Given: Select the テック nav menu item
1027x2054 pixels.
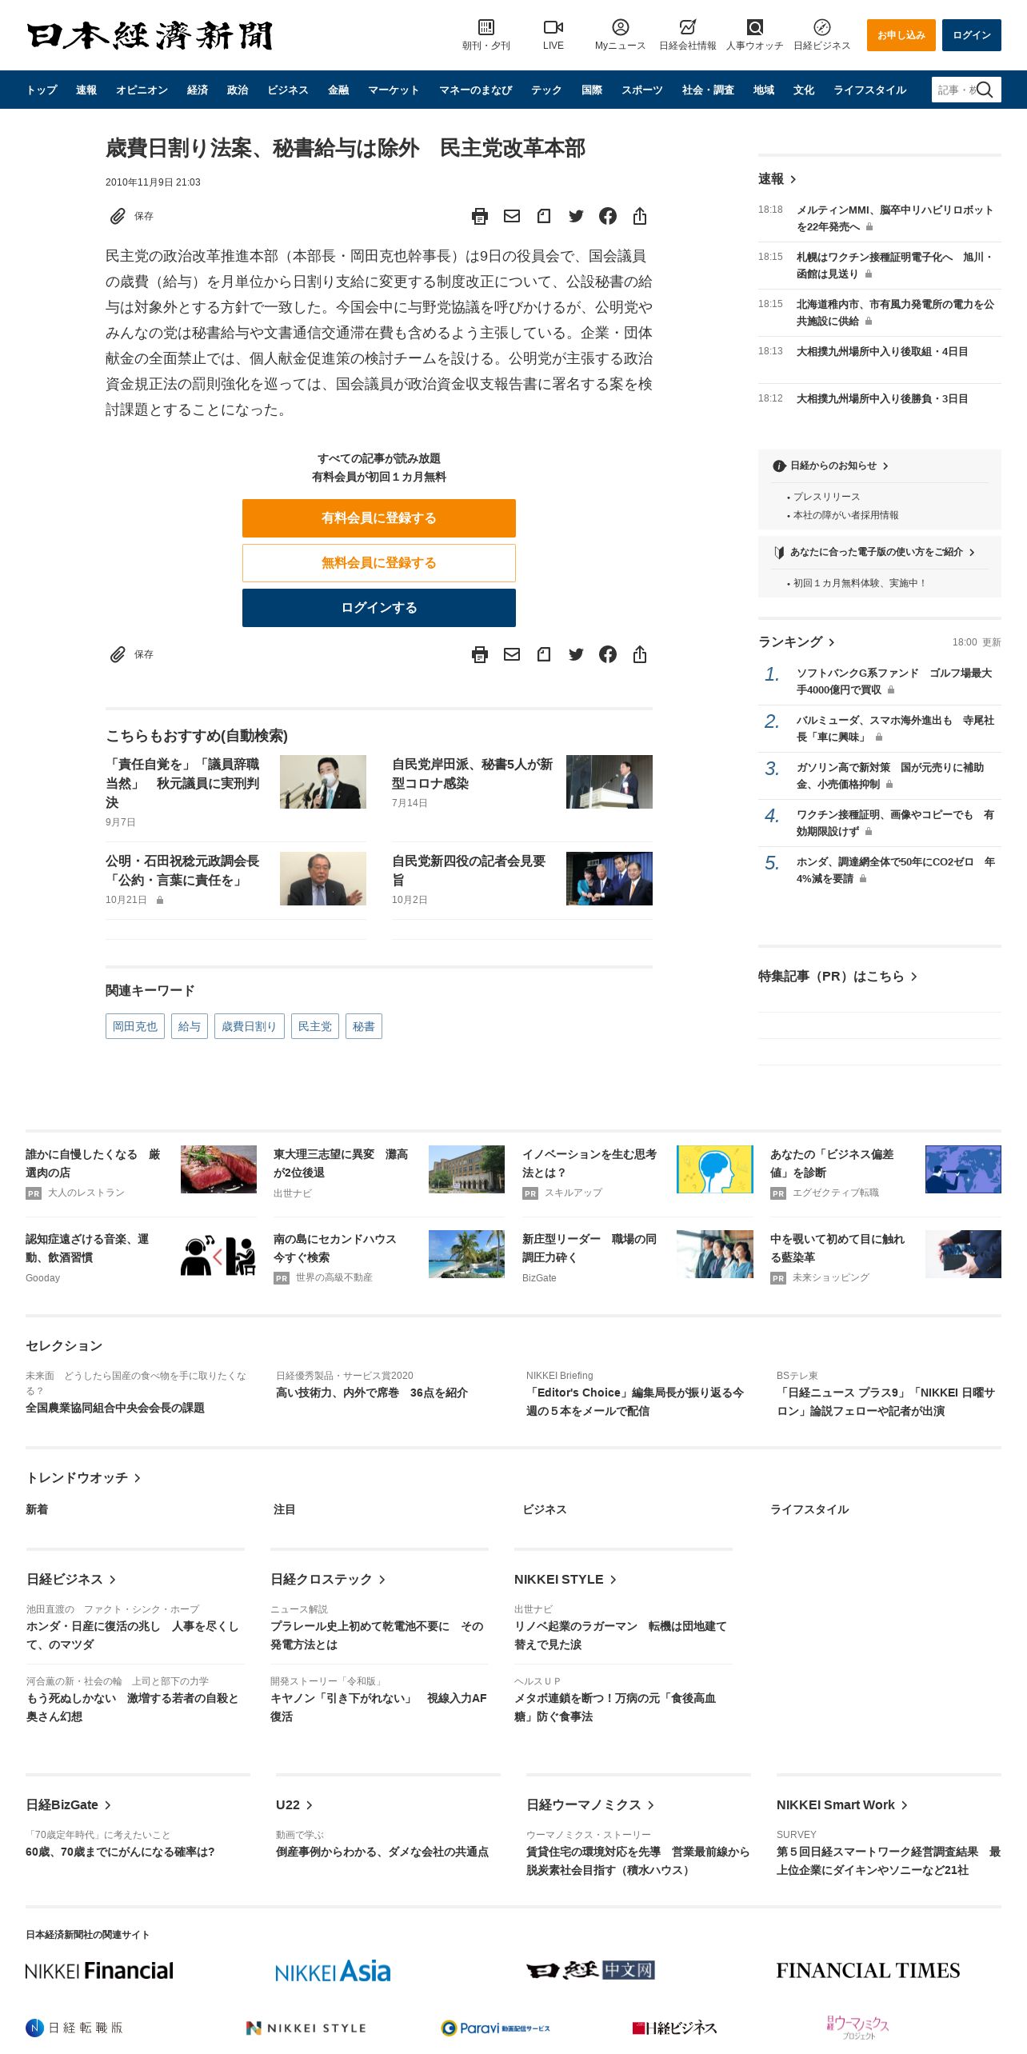Looking at the screenshot, I should 546,90.
